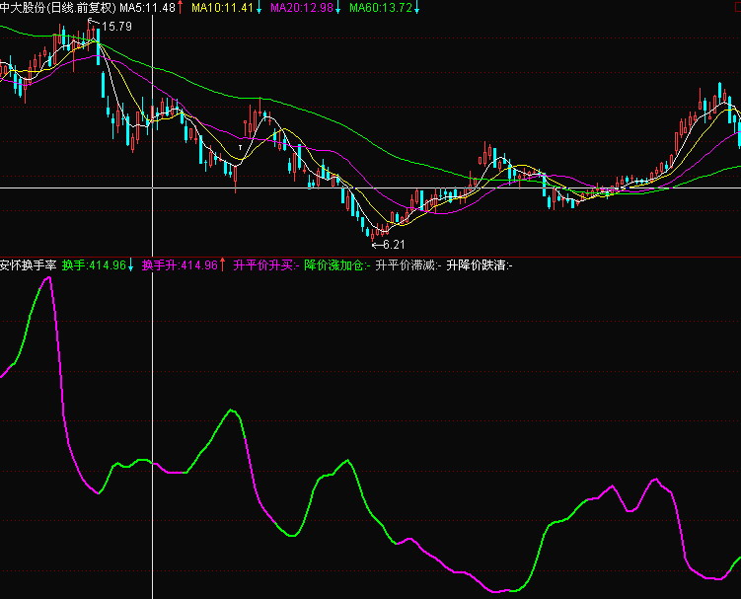
Task: Click the red up arrow after 换手升
Action: [223, 265]
